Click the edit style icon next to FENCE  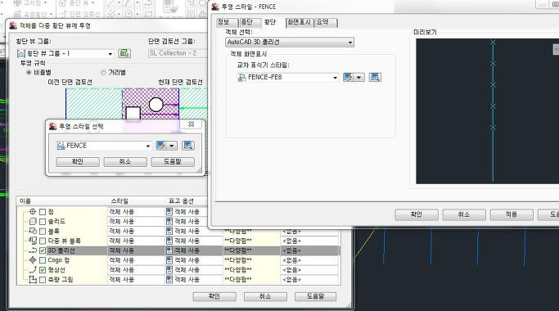click(161, 146)
